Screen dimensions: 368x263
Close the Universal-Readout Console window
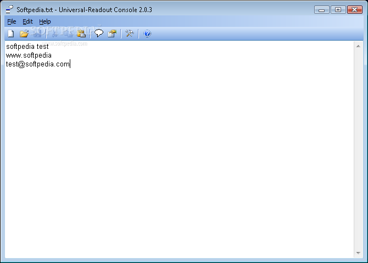point(355,10)
